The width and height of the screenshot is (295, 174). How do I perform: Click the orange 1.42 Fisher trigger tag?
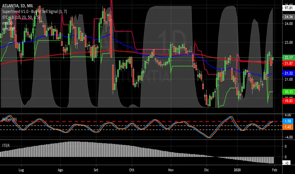288,127
